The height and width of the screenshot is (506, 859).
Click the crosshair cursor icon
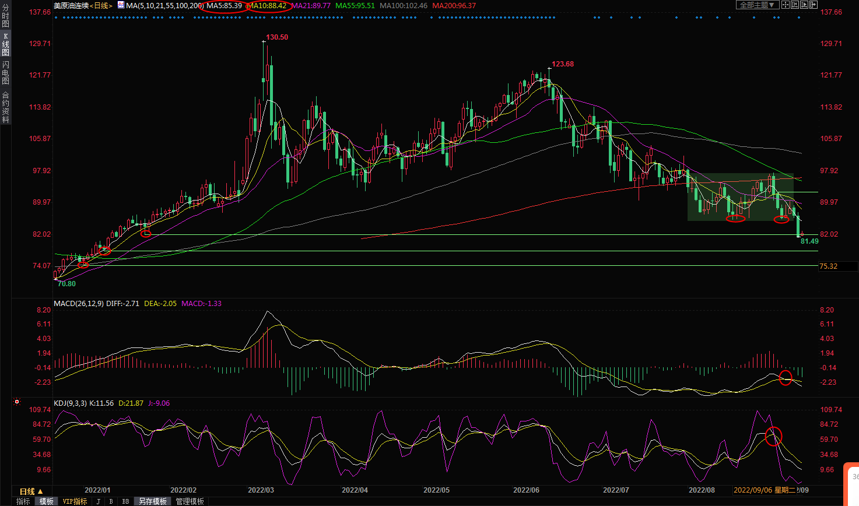(x=785, y=5)
